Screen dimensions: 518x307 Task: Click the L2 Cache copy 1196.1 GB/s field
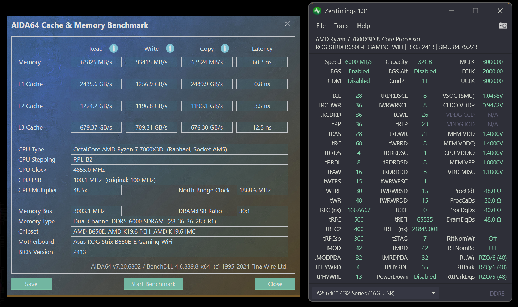click(x=207, y=106)
